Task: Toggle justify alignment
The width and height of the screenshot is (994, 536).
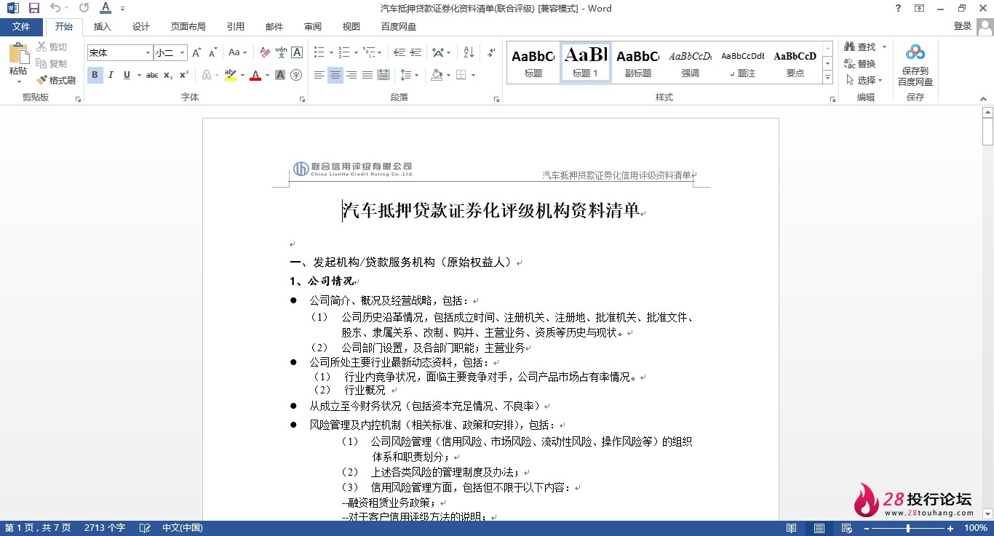Action: (x=367, y=75)
